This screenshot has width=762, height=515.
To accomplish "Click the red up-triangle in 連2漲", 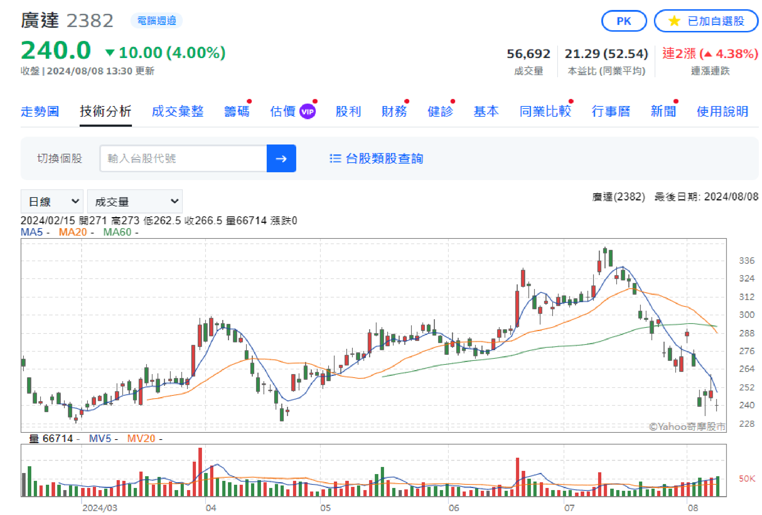I will coord(708,54).
